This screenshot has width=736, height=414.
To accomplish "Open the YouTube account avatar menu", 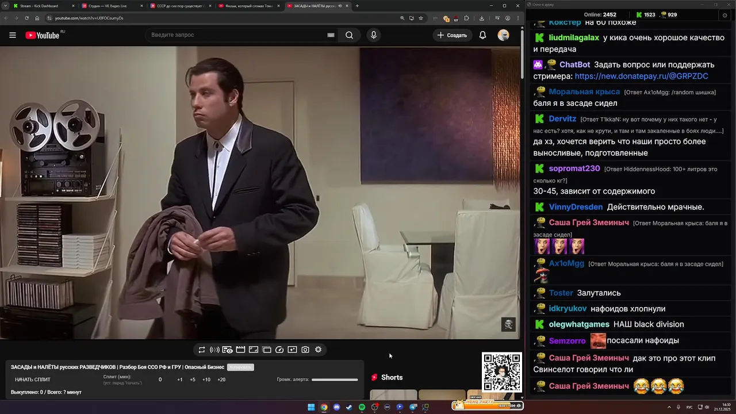I will tap(503, 35).
